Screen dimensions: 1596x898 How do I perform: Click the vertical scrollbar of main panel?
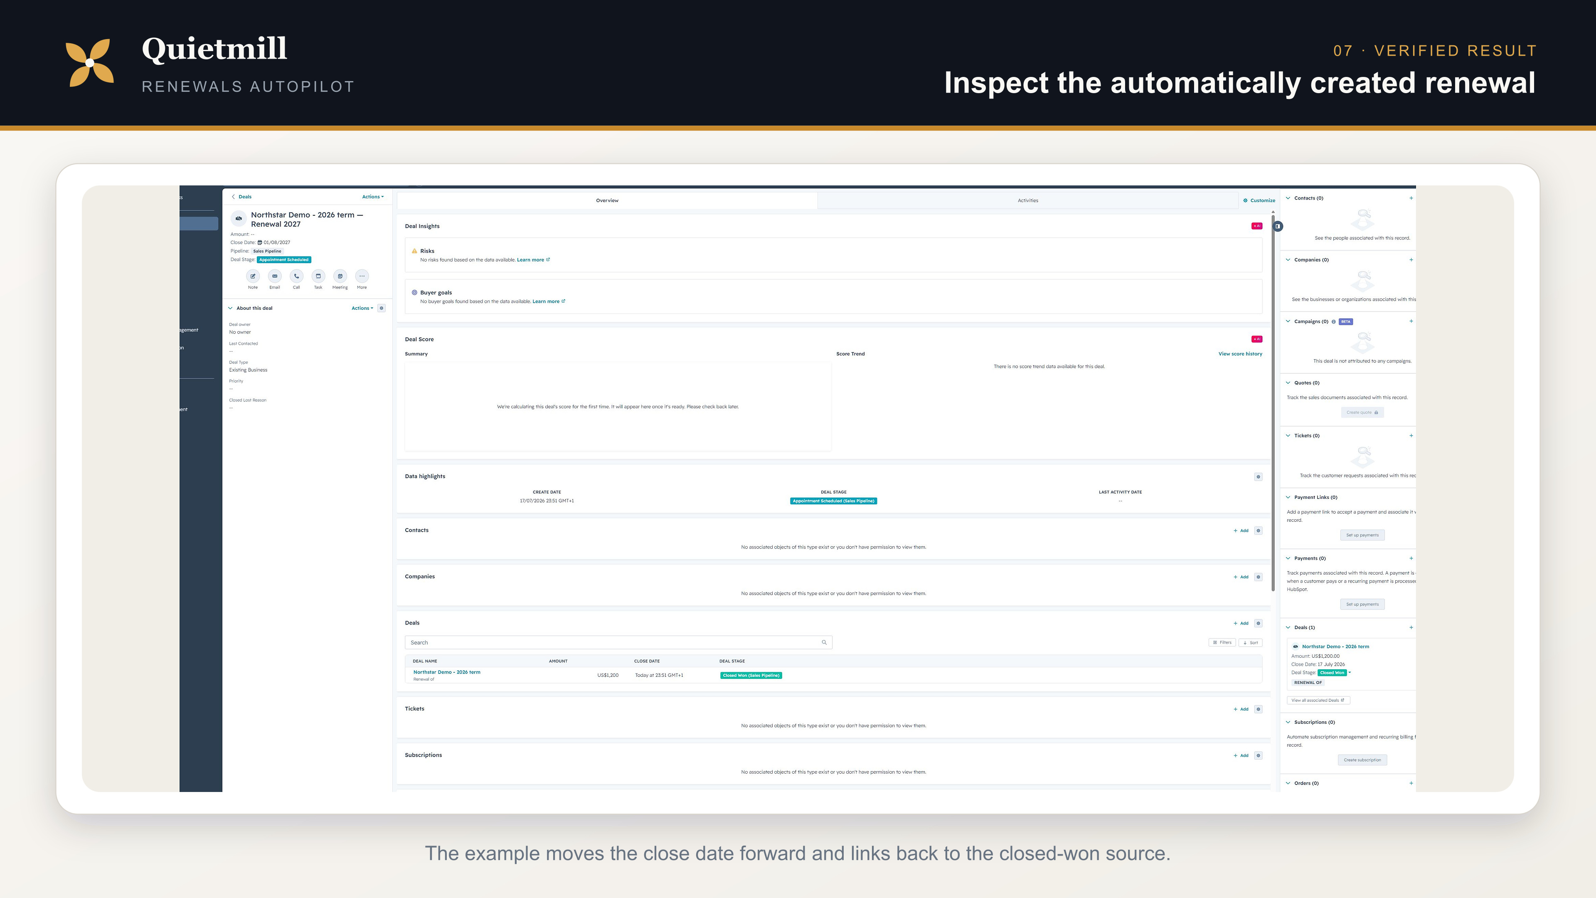1273,403
